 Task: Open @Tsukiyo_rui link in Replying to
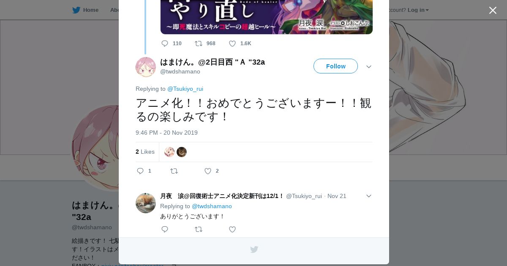point(185,89)
